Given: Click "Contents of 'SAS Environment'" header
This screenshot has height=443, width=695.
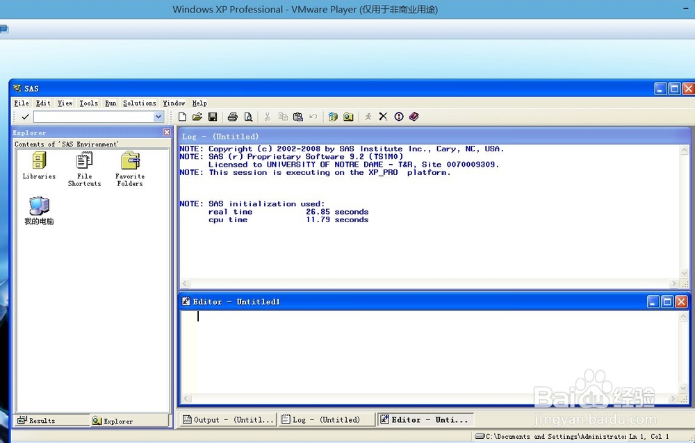Looking at the screenshot, I should [x=67, y=144].
